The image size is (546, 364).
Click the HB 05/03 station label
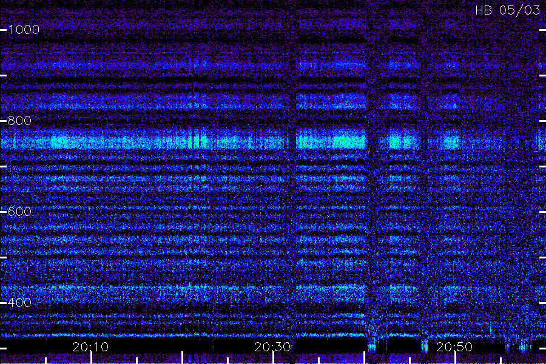(508, 10)
